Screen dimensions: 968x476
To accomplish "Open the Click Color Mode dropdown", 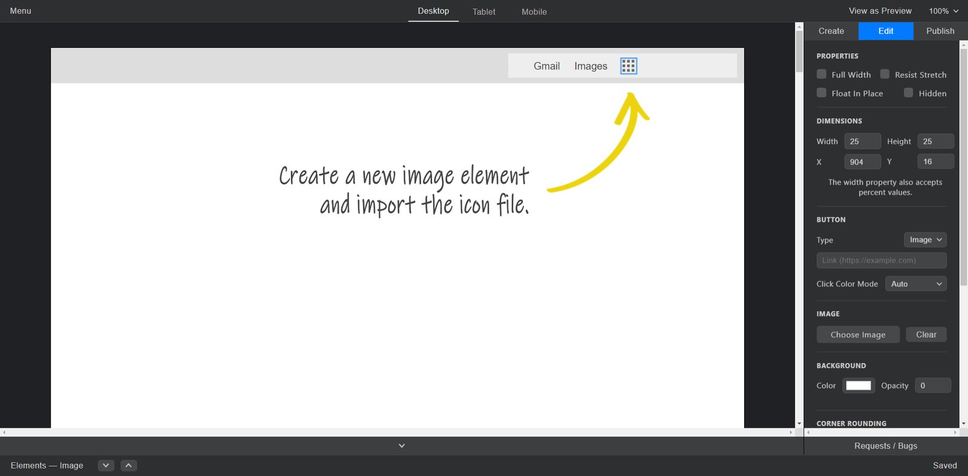I will (916, 284).
